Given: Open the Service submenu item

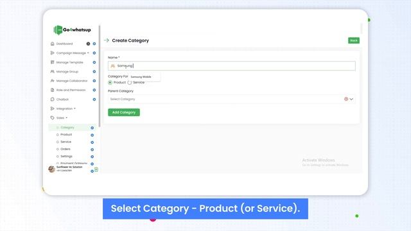Looking at the screenshot, I should tap(66, 142).
